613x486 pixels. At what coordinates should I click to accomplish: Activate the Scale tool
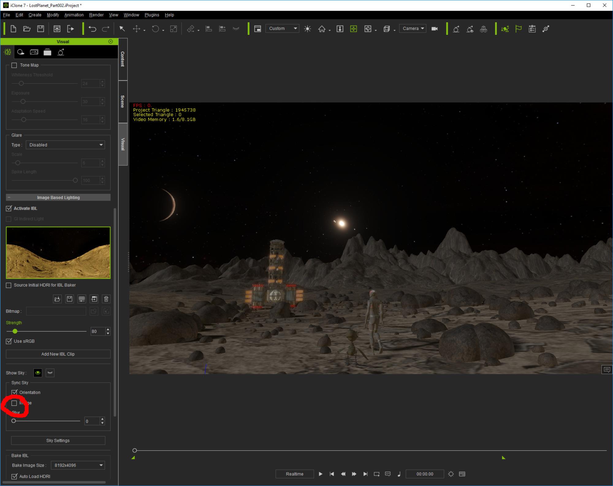[173, 29]
